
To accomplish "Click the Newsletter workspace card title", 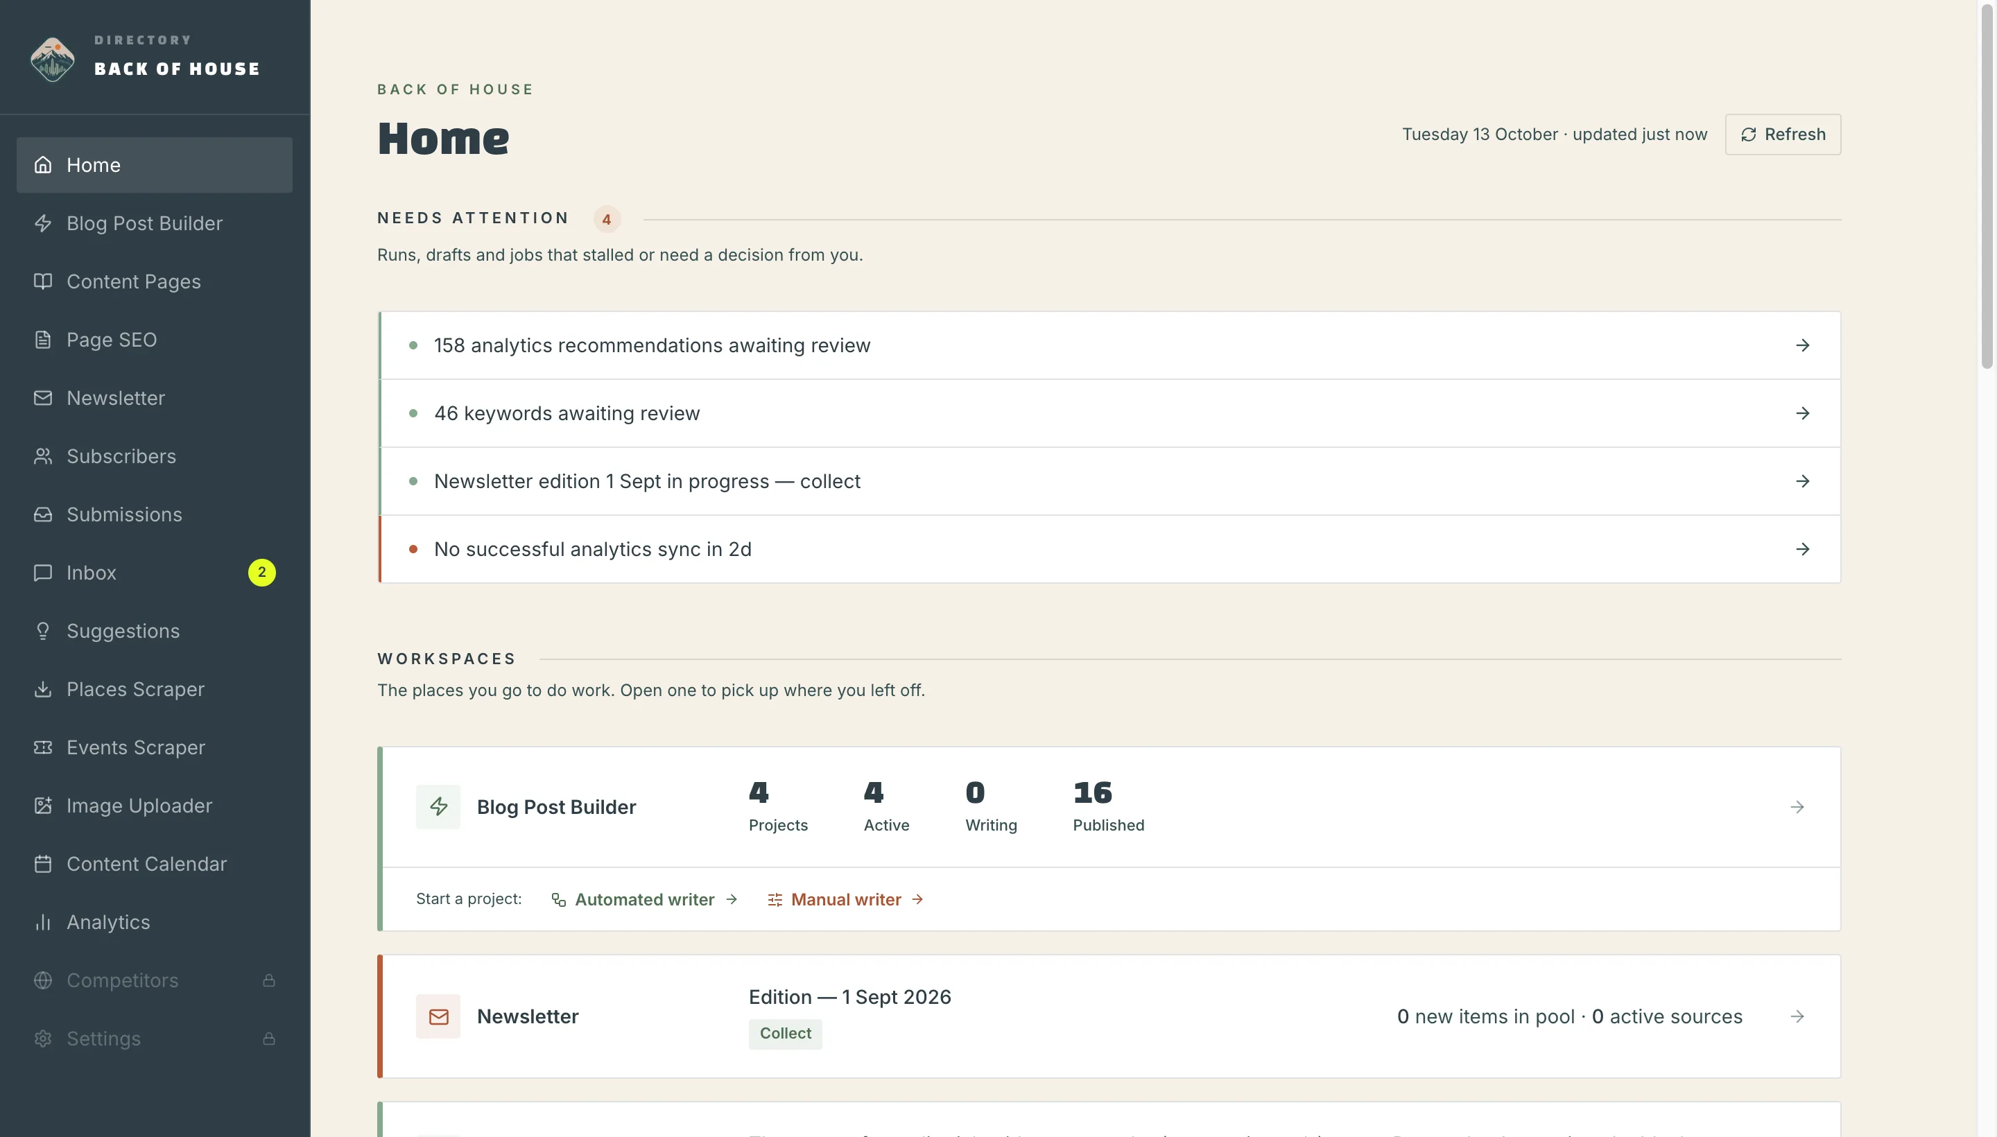I will pyautogui.click(x=527, y=1017).
